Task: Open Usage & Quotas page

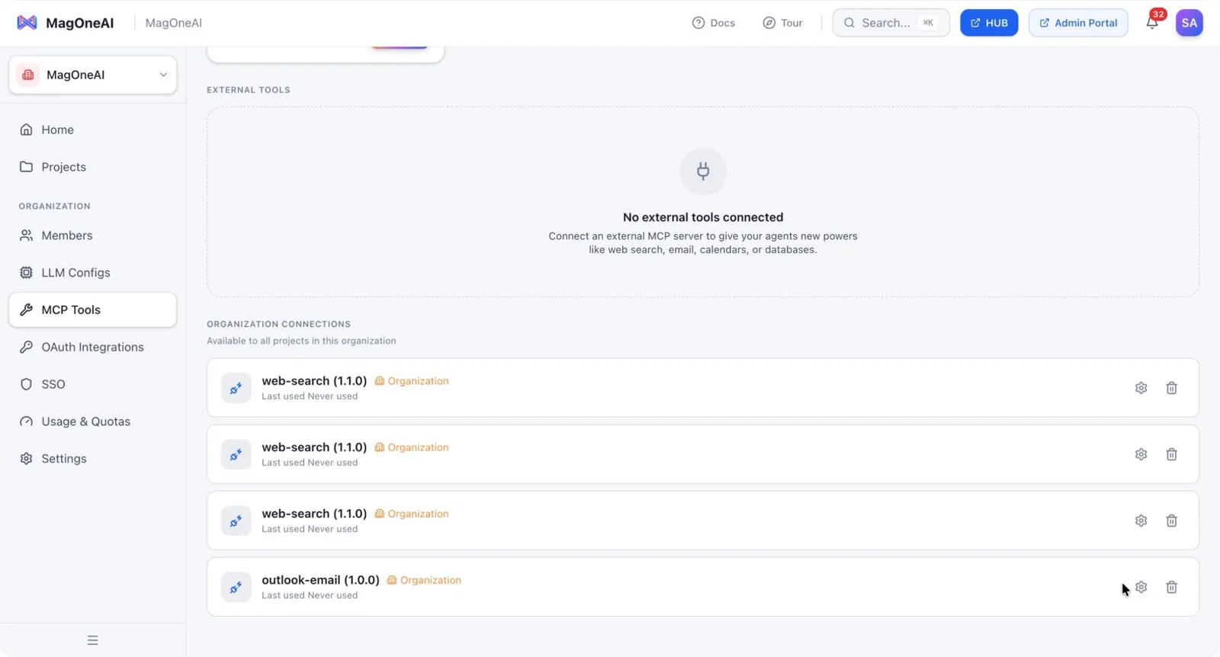Action: click(93, 421)
